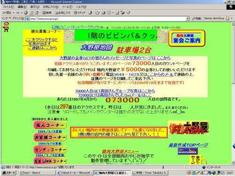235x176 pixels.
Task: Open the ツール (Tools) menu
Action: (x=67, y=7)
